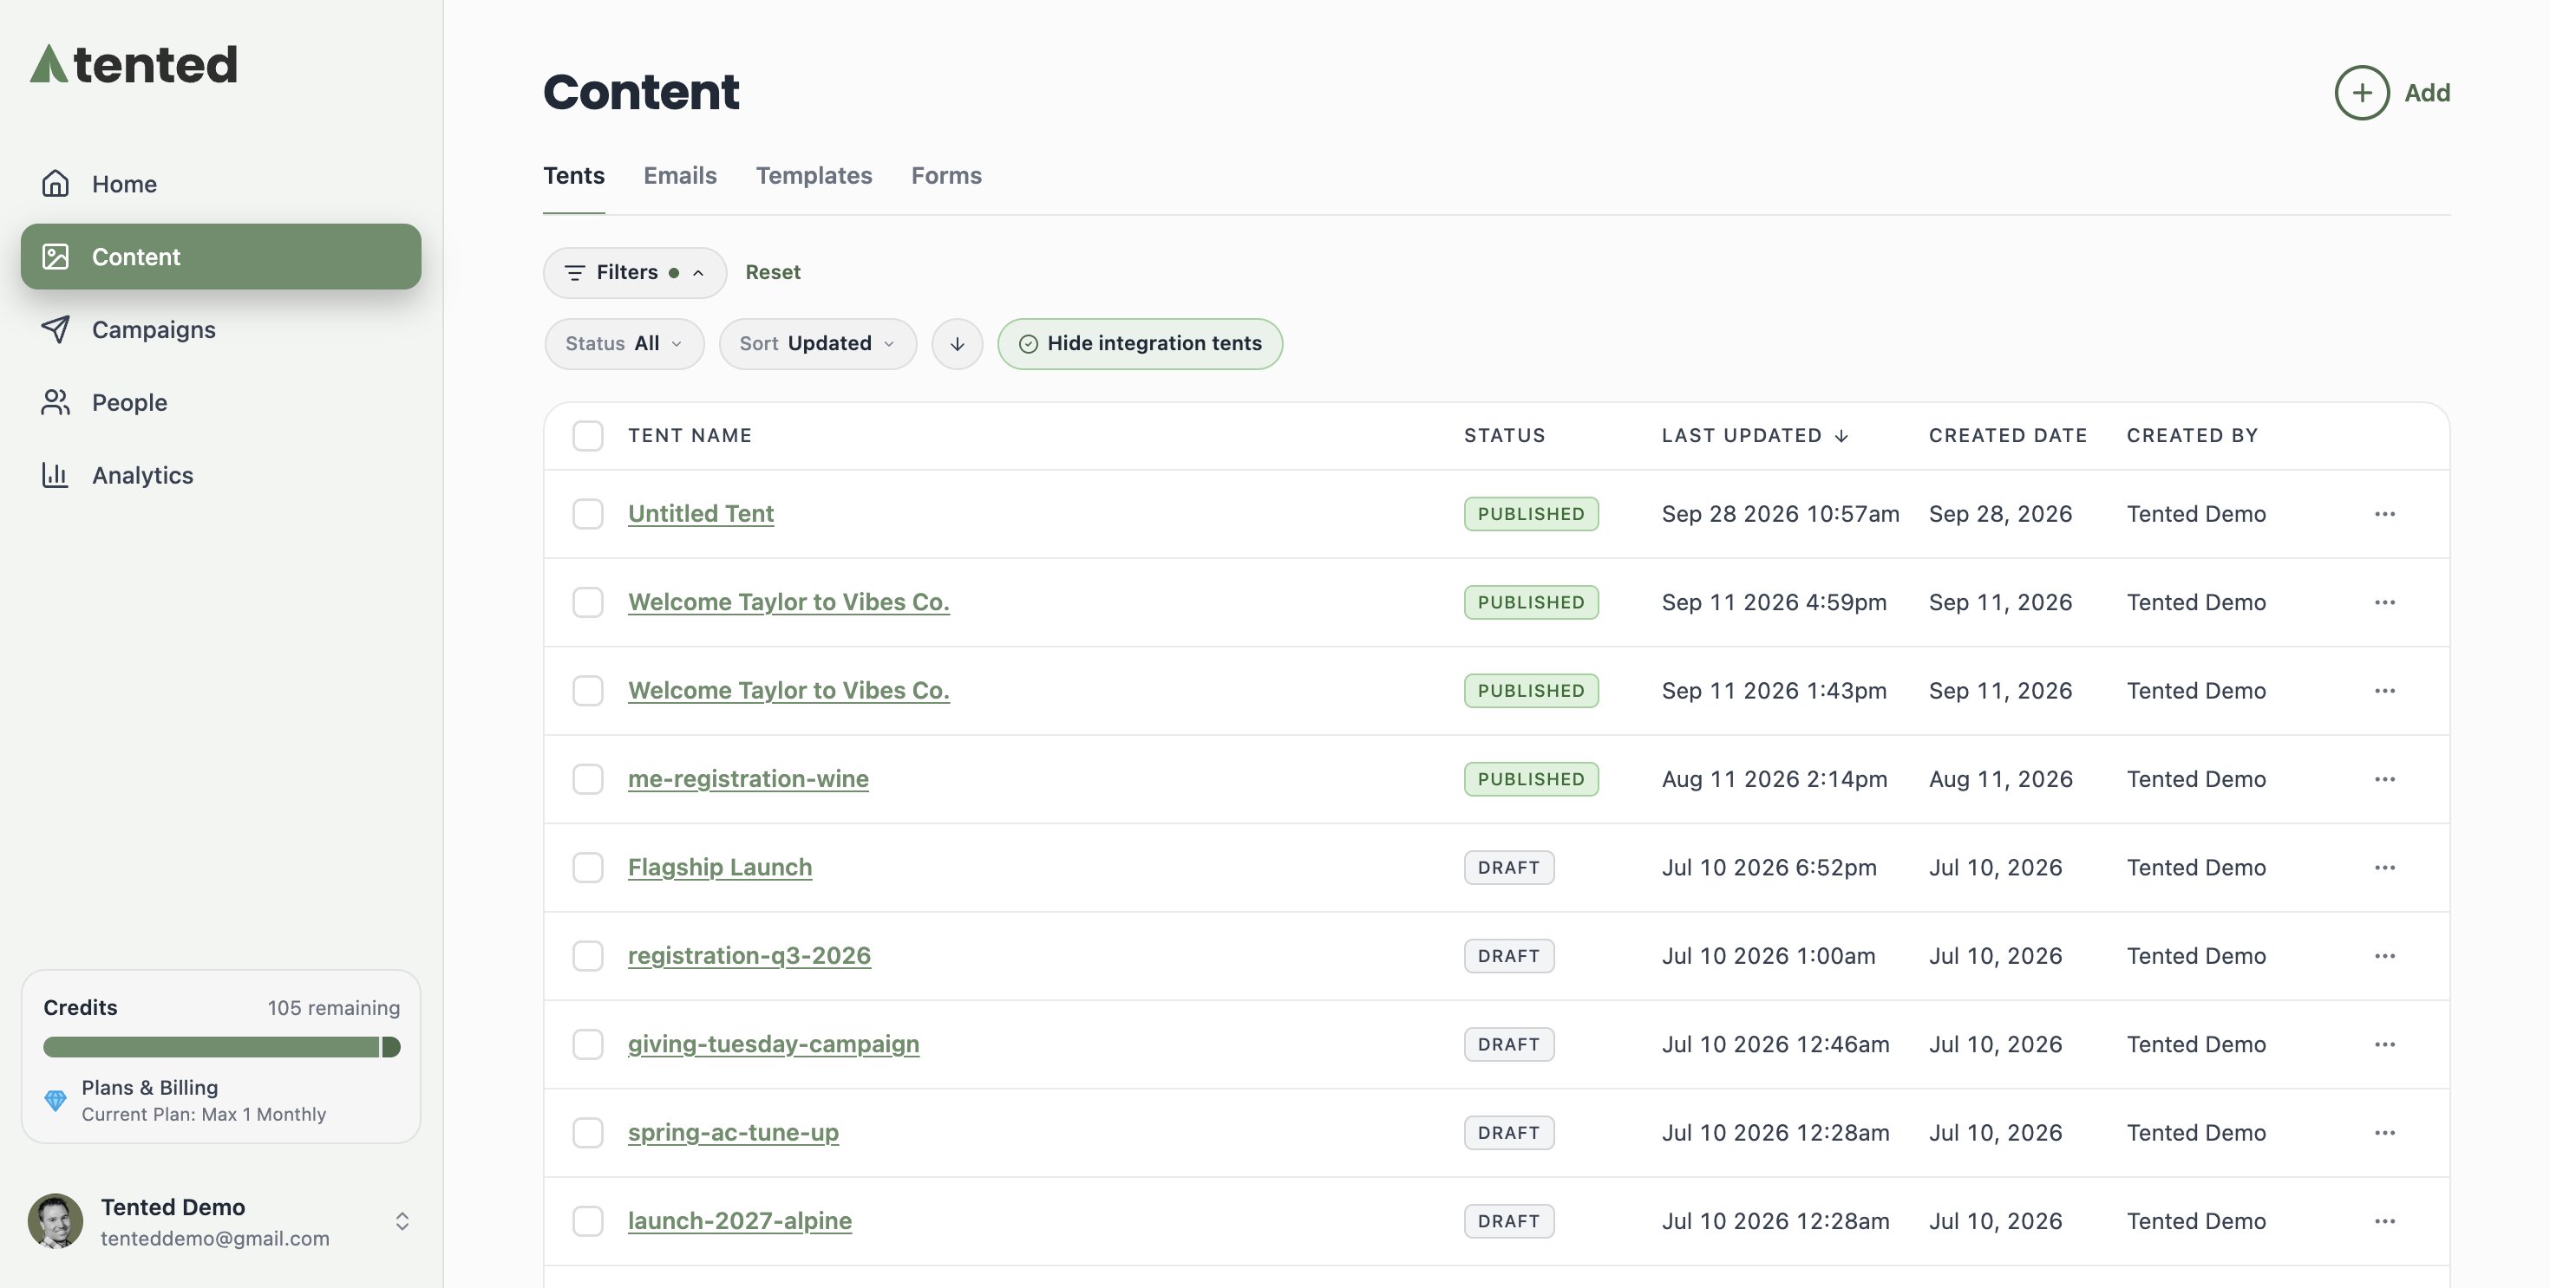
Task: Click the Credits progress bar
Action: click(222, 1047)
